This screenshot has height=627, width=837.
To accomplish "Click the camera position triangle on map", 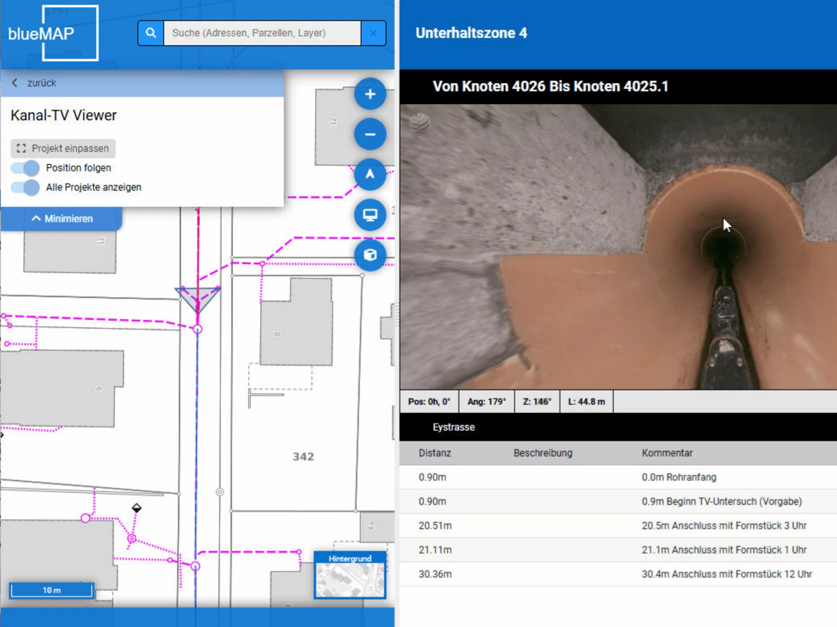I will [197, 299].
